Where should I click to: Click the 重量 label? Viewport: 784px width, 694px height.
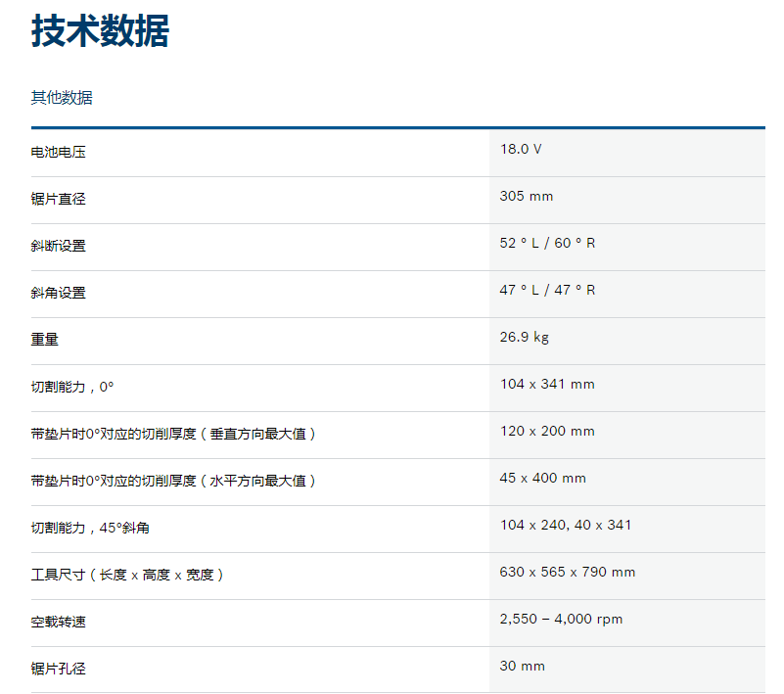coord(44,340)
